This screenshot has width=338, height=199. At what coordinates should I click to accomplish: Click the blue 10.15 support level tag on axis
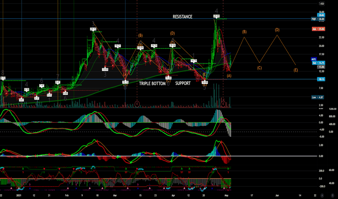point(321,79)
